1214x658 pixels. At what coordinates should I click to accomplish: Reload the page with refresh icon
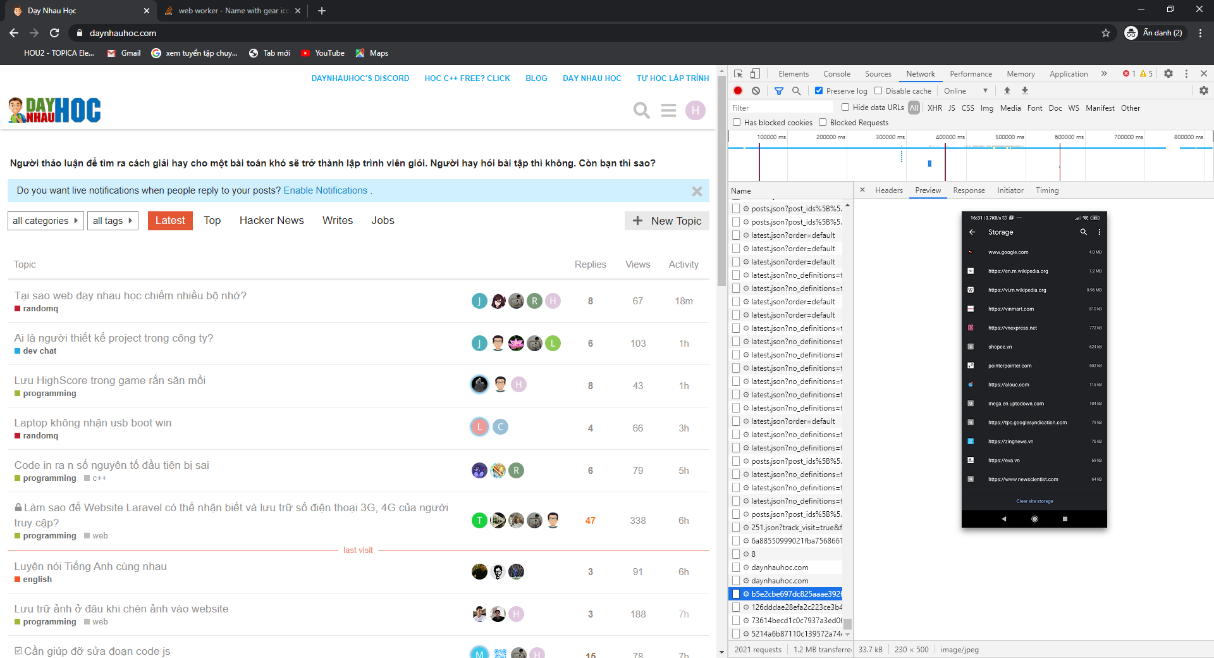pyautogui.click(x=54, y=33)
